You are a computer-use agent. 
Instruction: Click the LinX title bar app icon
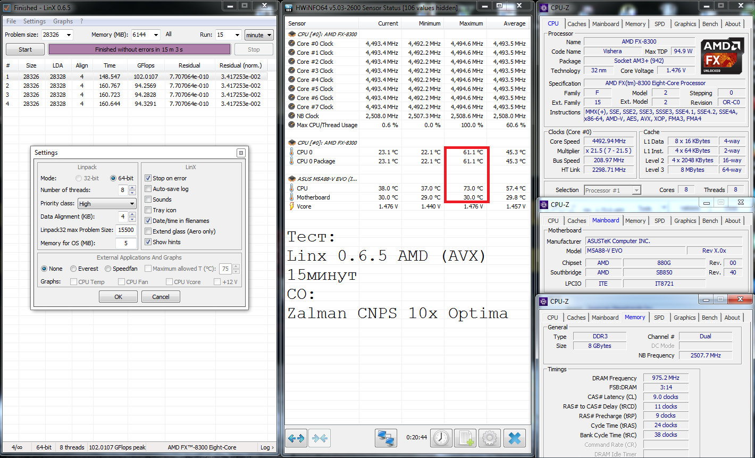[x=7, y=7]
